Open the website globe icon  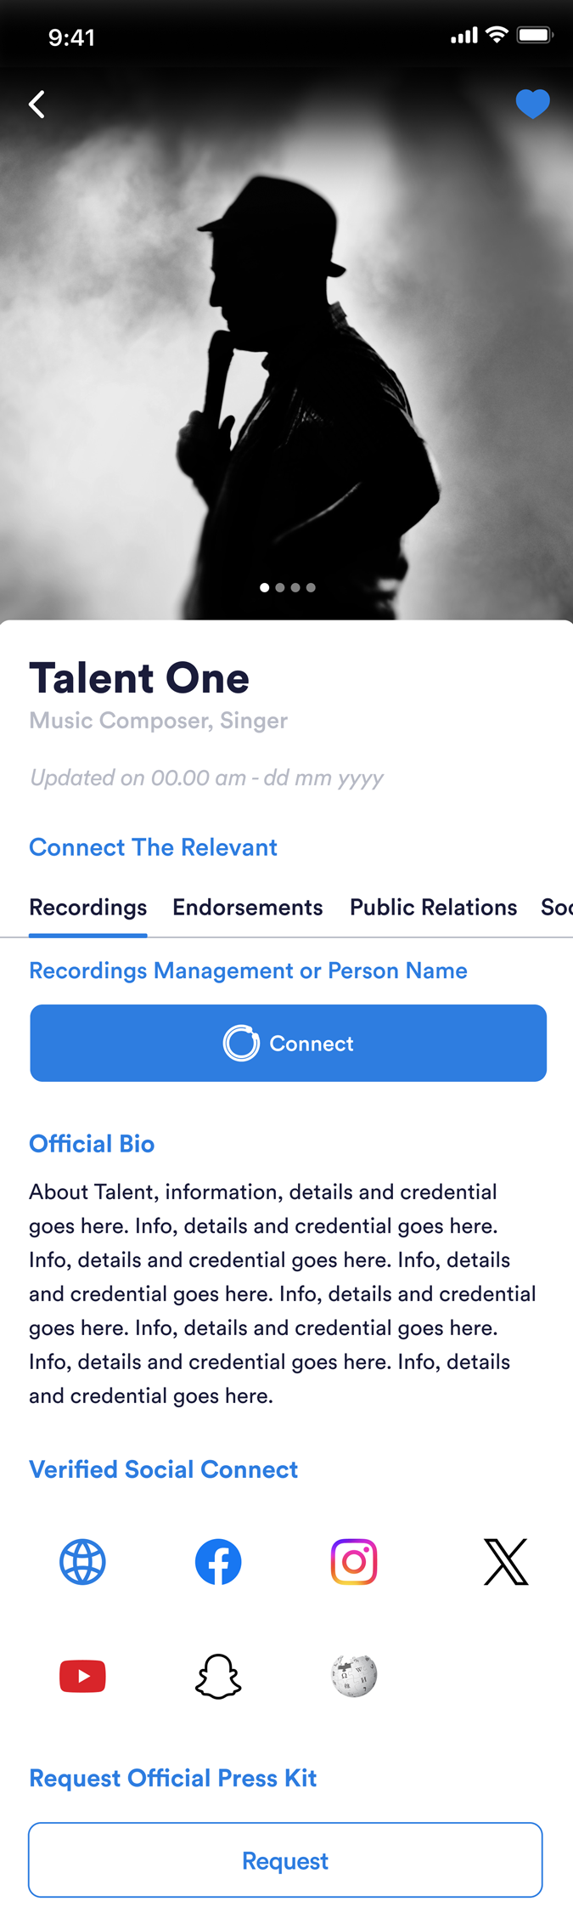[82, 1562]
